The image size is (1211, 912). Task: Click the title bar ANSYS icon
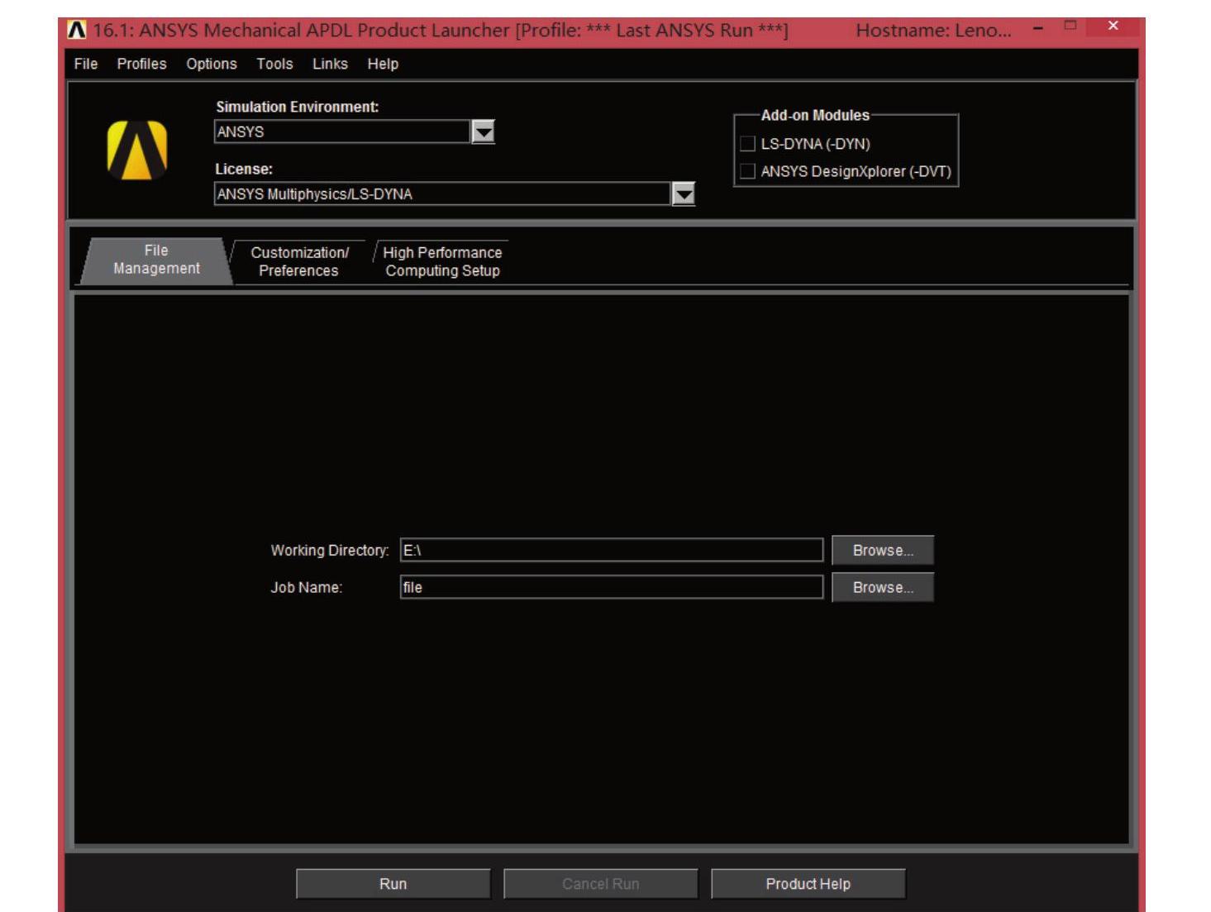coord(77,31)
